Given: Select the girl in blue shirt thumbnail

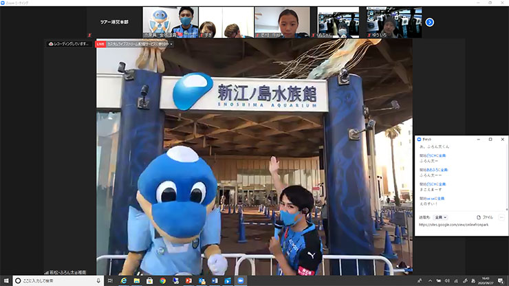Looking at the screenshot, I should (282, 22).
